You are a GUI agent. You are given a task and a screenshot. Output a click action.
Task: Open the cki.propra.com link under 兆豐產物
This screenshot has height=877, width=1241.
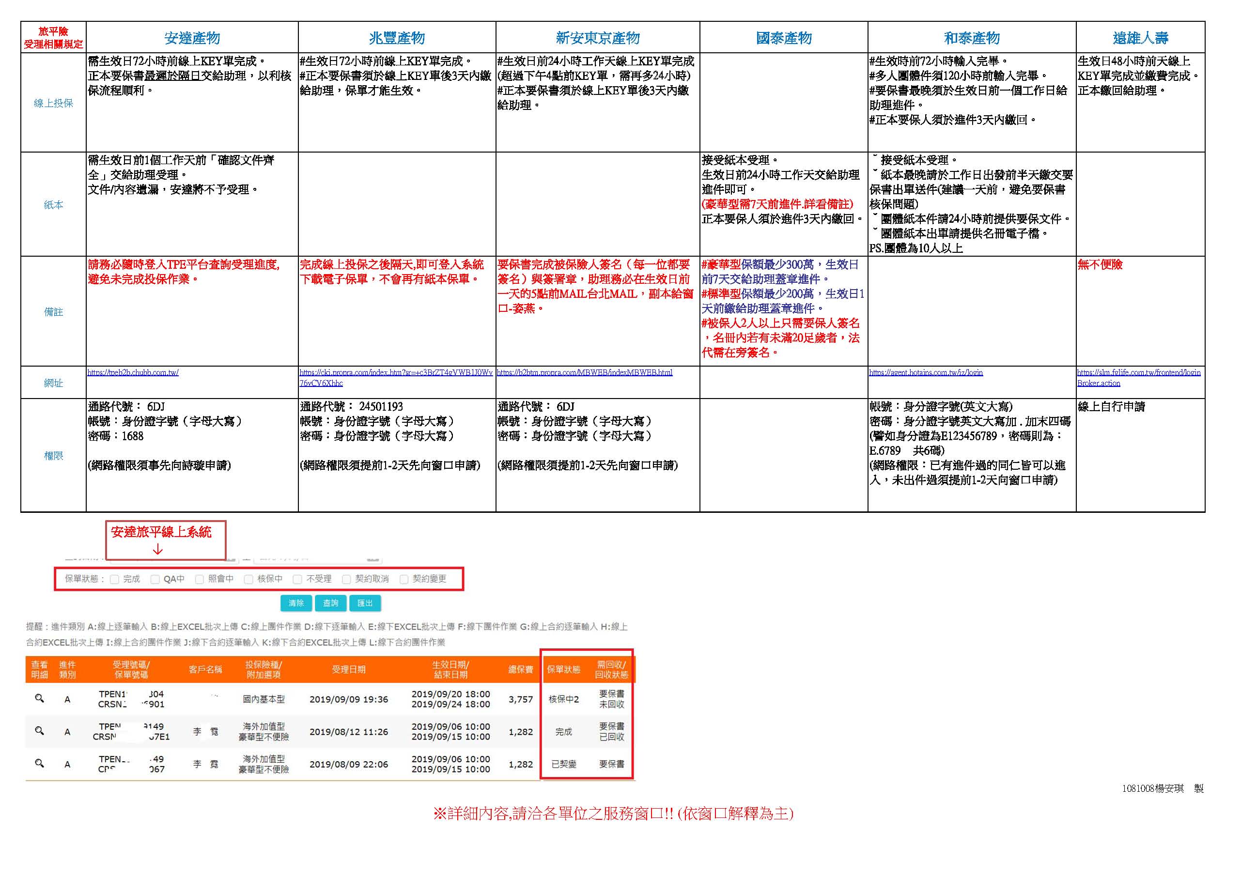[x=396, y=378]
